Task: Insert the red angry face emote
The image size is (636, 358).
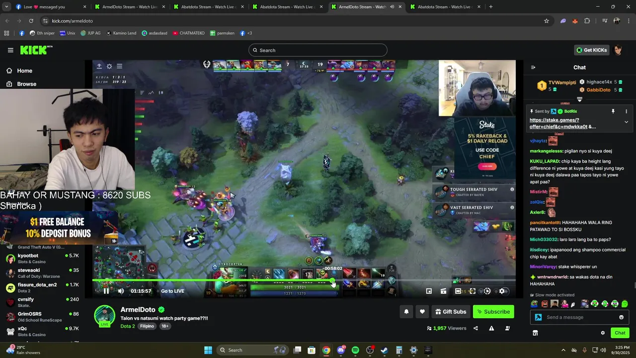Action: (545, 304)
